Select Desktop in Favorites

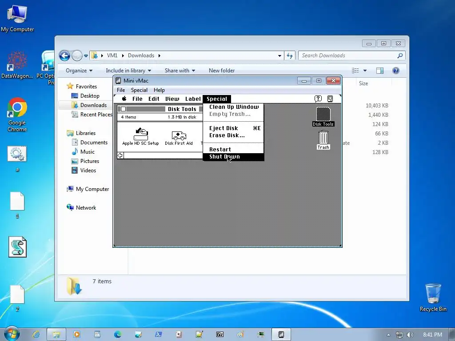click(85, 96)
